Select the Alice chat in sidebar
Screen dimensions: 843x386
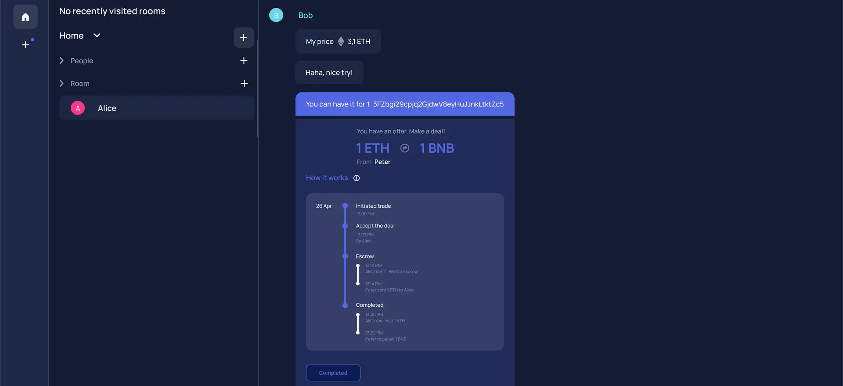tap(157, 108)
